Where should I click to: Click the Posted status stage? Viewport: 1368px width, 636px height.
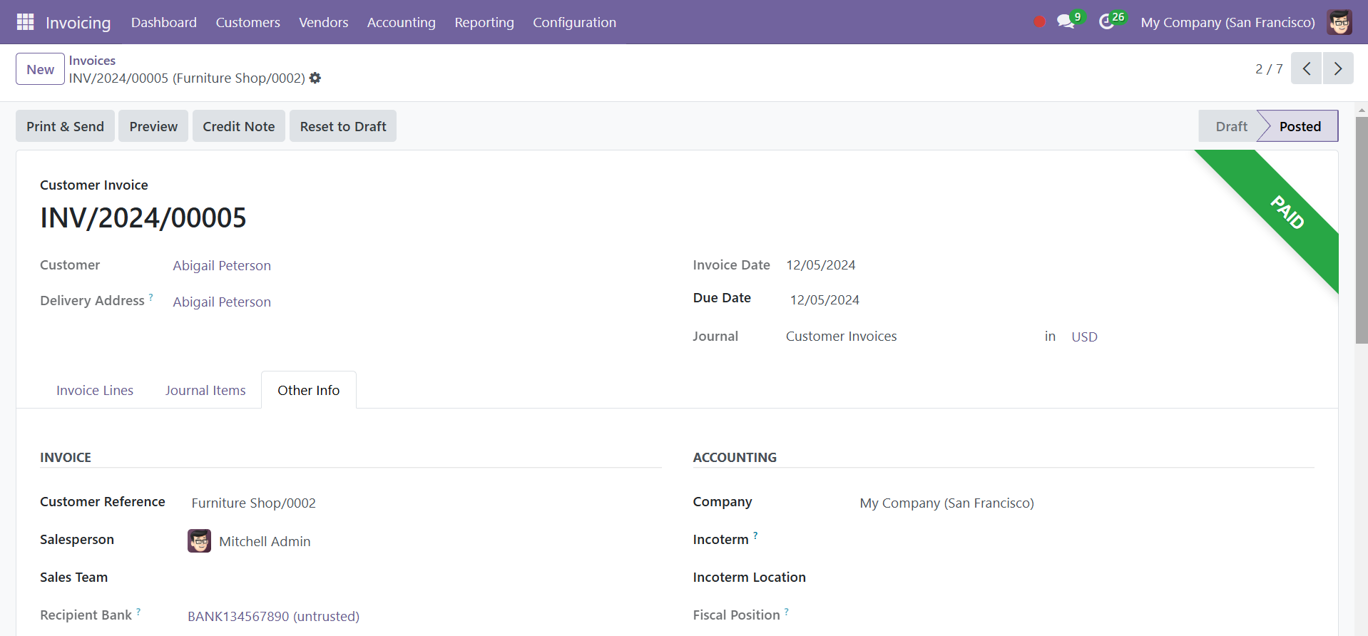click(x=1300, y=126)
